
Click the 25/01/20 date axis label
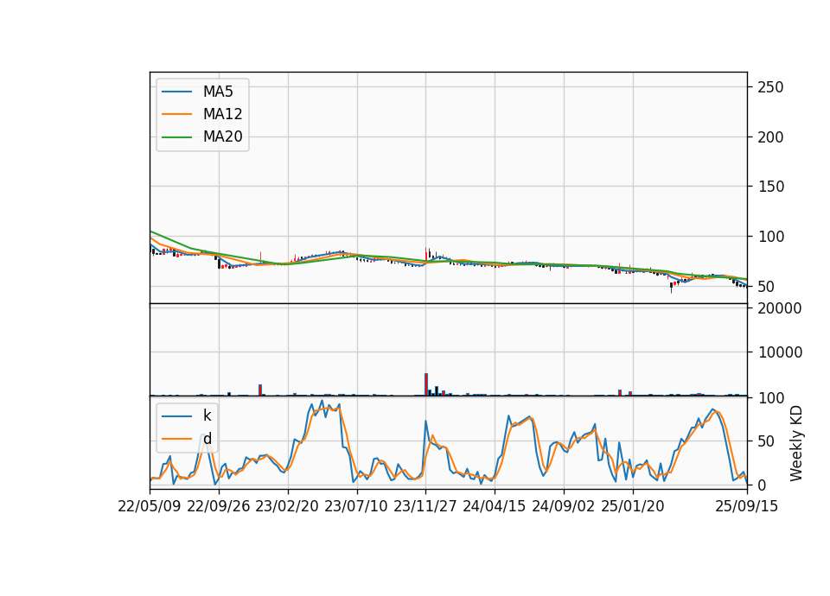(x=633, y=506)
